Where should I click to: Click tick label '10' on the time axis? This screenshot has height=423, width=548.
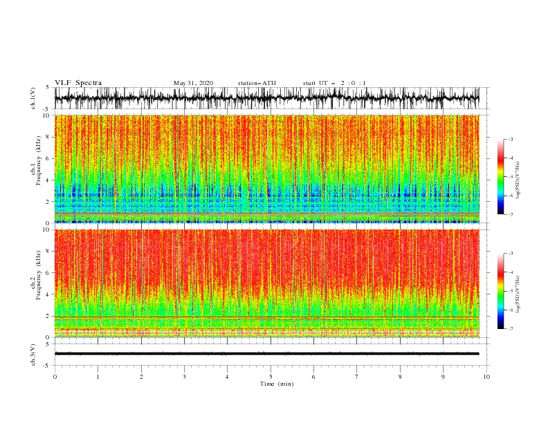[486, 377]
